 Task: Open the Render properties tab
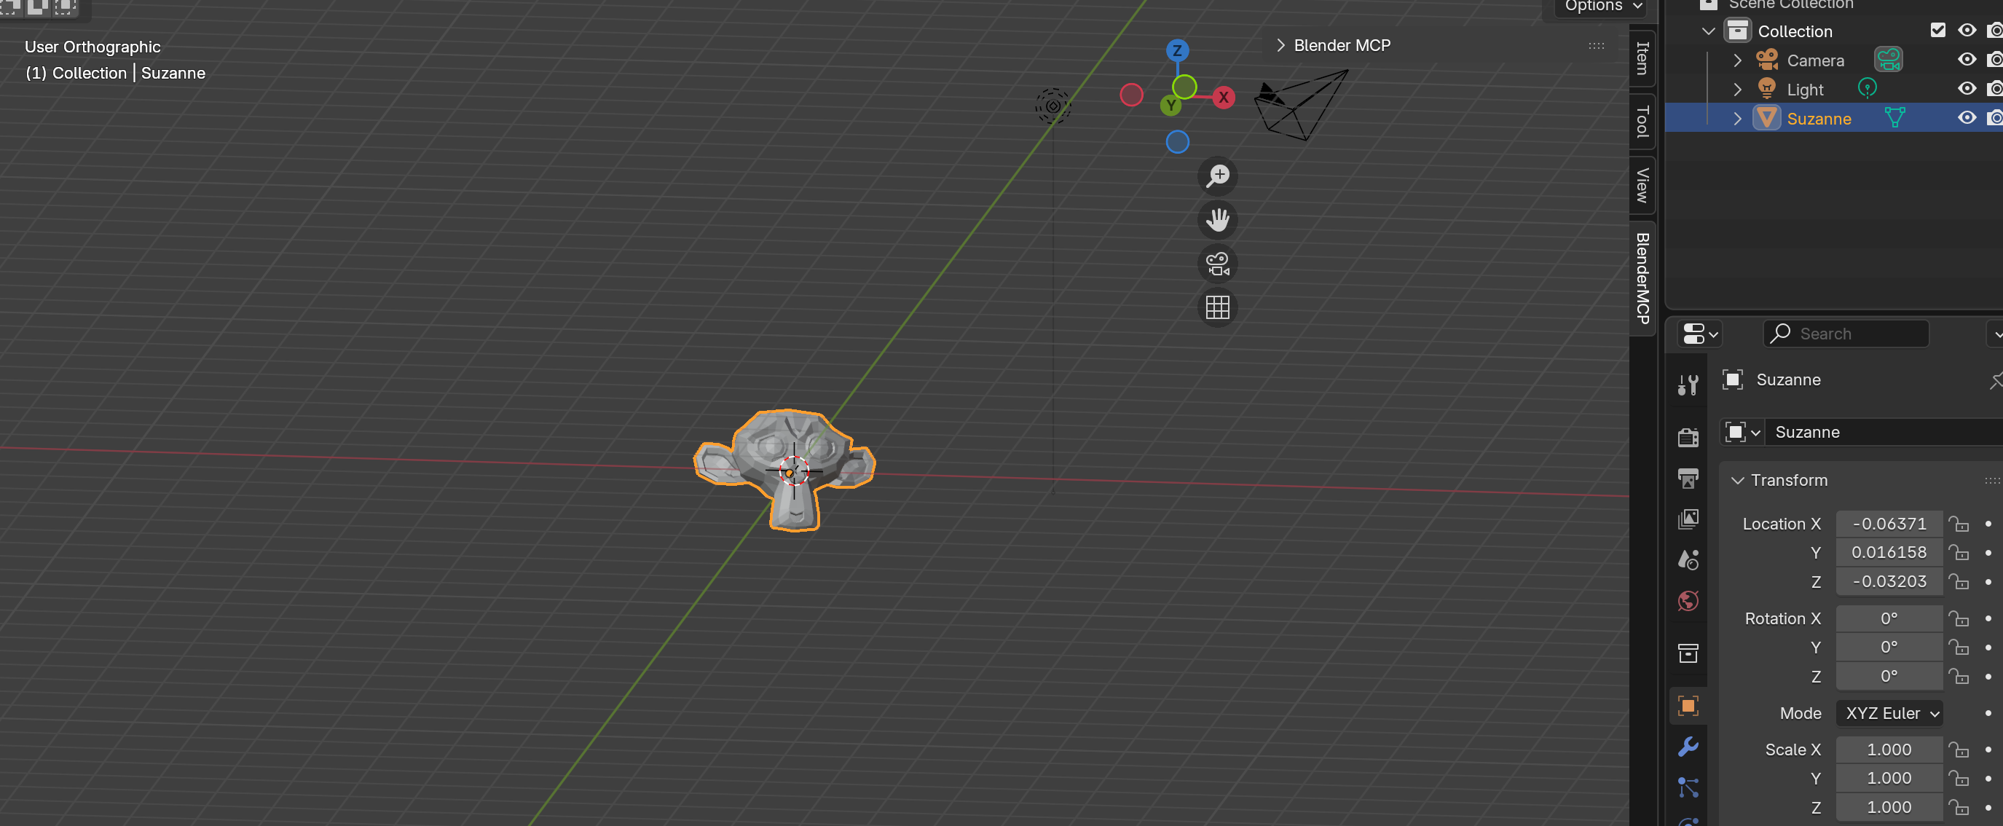[1688, 437]
